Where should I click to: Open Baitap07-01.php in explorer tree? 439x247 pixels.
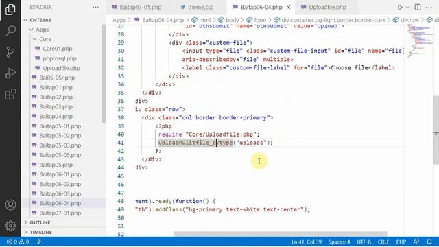coord(60,213)
